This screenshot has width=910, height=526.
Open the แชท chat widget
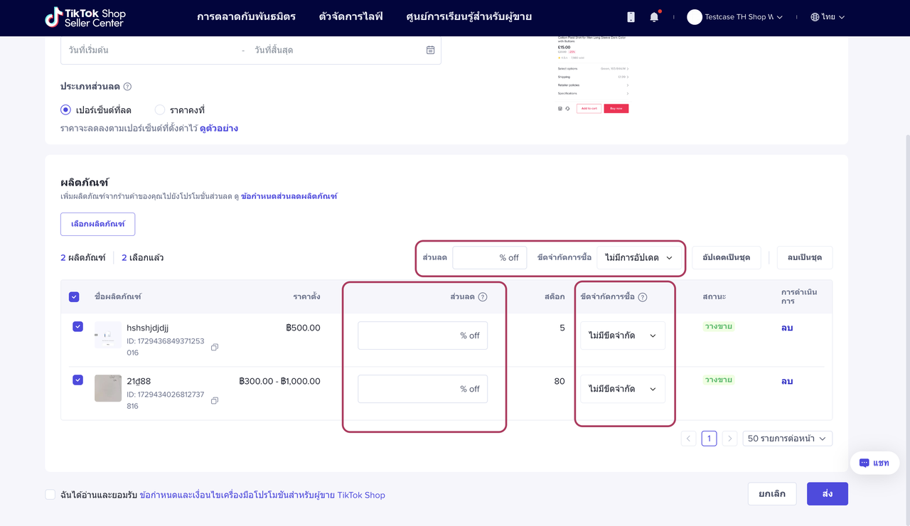pos(874,463)
